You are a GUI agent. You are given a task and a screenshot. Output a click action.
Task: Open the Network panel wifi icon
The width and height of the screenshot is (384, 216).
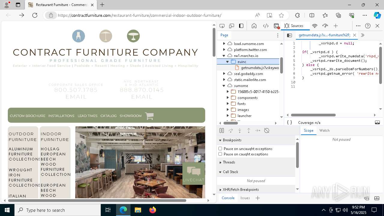[315, 26]
